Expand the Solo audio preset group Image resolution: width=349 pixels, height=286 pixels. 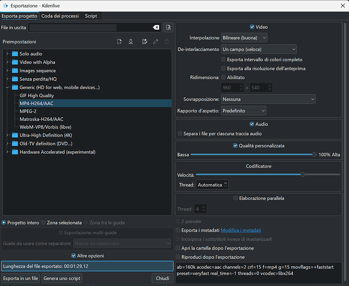click(7, 54)
